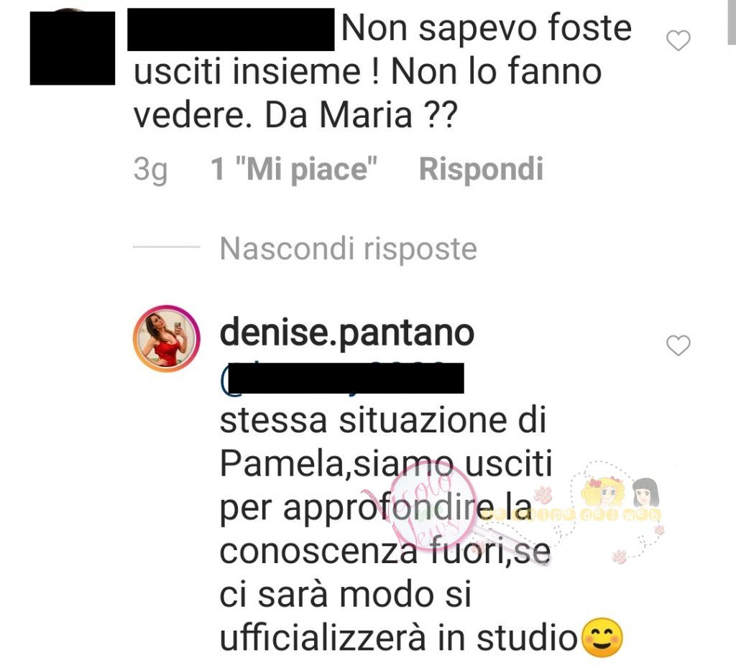Collapse replies with 'Nascondi risposte'

click(x=349, y=248)
